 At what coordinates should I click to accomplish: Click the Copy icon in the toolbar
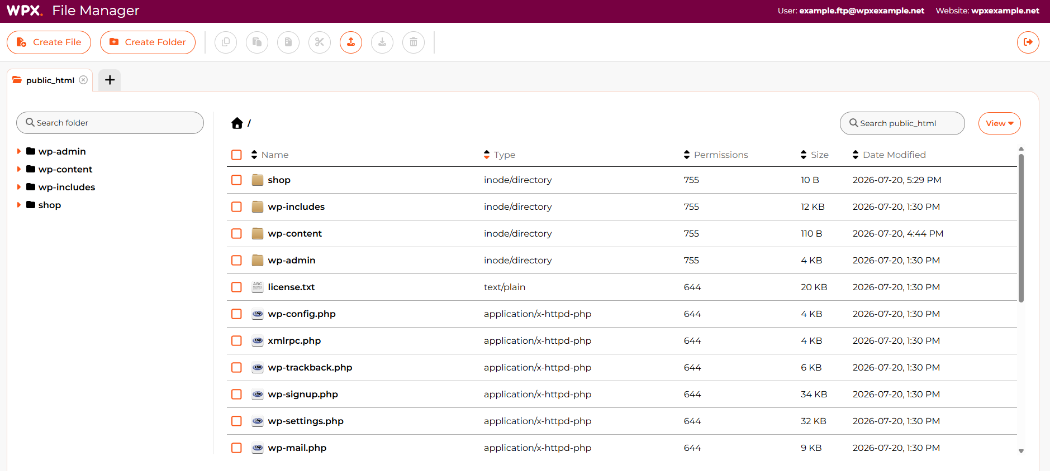click(x=226, y=42)
